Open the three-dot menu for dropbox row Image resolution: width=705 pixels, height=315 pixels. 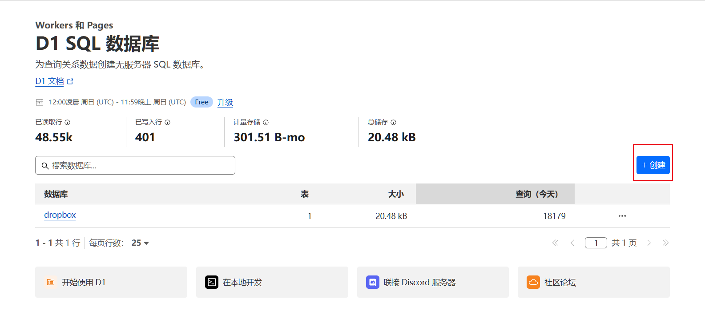[622, 216]
